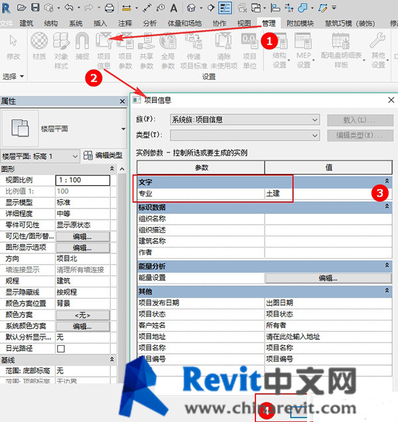Switch to the Systems (系统) tab

[76, 23]
